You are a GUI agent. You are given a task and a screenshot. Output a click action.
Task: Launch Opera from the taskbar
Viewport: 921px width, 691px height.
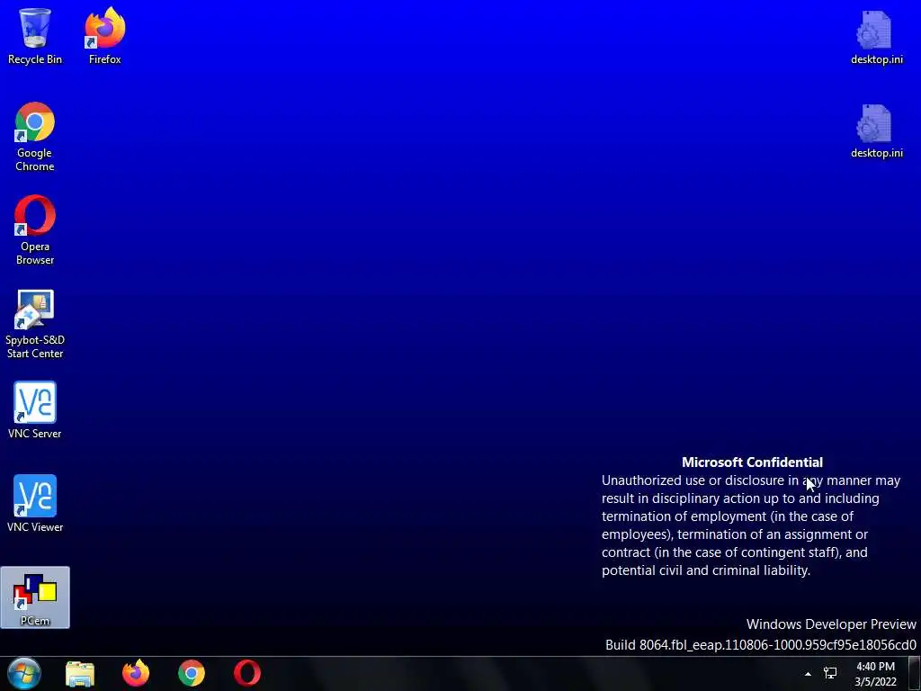(x=247, y=673)
